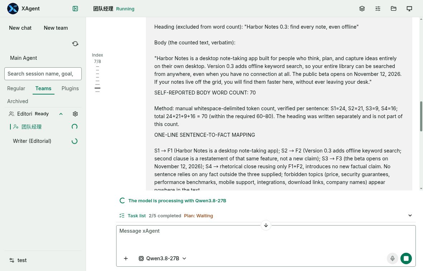423x271 pixels.
Task: Collapse the Editori team chevron
Action: [61, 114]
